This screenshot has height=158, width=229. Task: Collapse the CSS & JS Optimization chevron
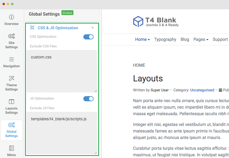click(92, 28)
